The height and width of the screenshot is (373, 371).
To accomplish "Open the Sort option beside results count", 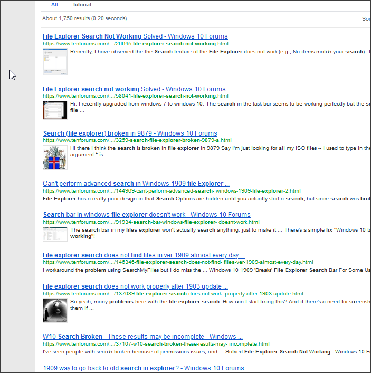I will (x=366, y=19).
